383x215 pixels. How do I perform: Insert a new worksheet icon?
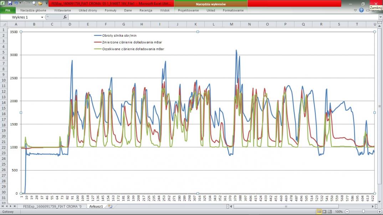(110, 206)
